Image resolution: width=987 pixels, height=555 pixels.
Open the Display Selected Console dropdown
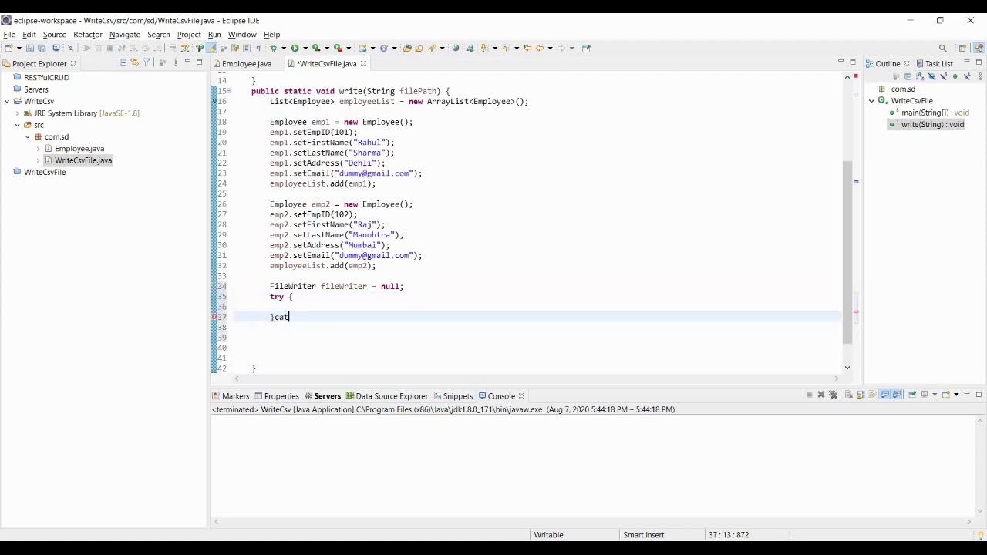pos(935,395)
